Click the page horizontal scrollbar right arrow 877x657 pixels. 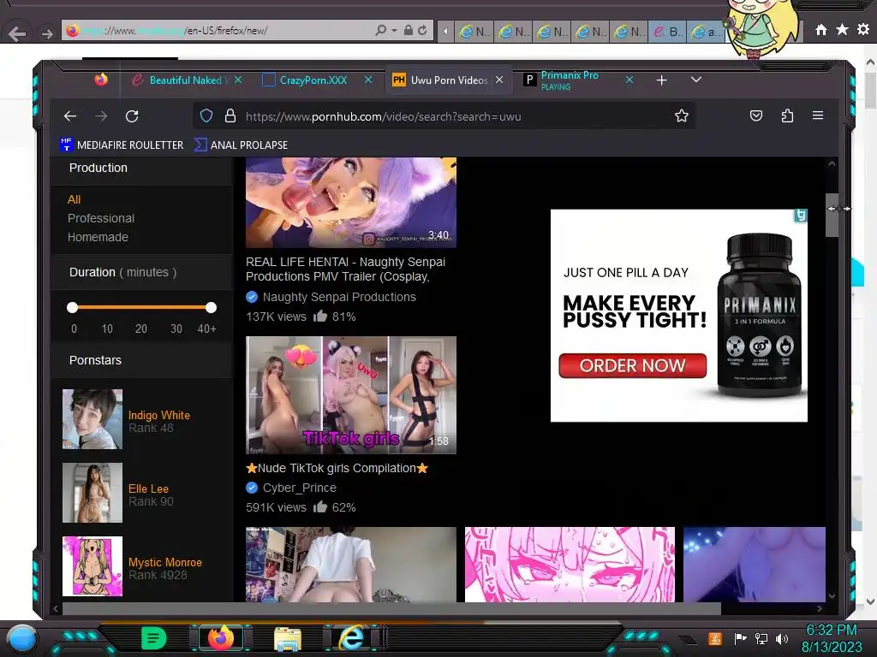tap(820, 608)
